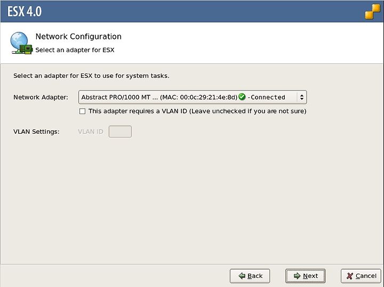
Task: Open the Network Adapter dropdown list
Action: 193,97
